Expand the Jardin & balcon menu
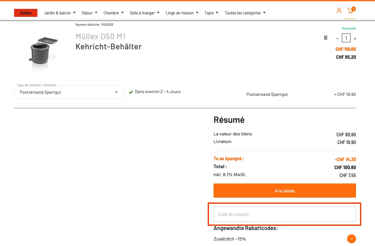Screen dimensions: 375x246 pos(60,13)
